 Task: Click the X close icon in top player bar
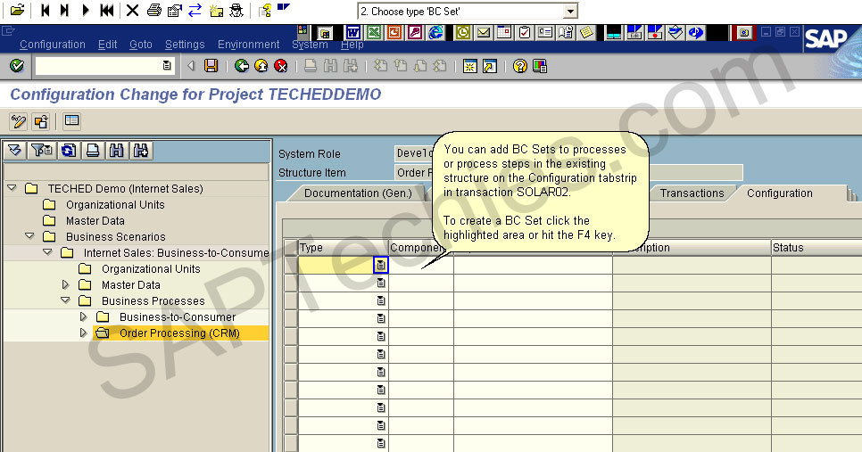[132, 10]
